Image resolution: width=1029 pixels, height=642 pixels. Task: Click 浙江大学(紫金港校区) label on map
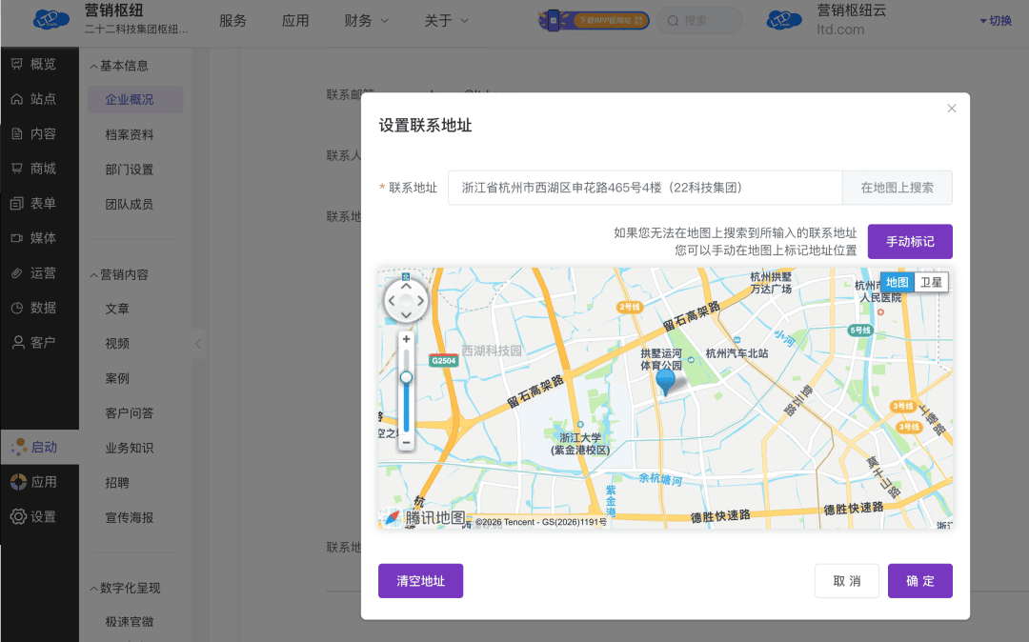tap(580, 444)
